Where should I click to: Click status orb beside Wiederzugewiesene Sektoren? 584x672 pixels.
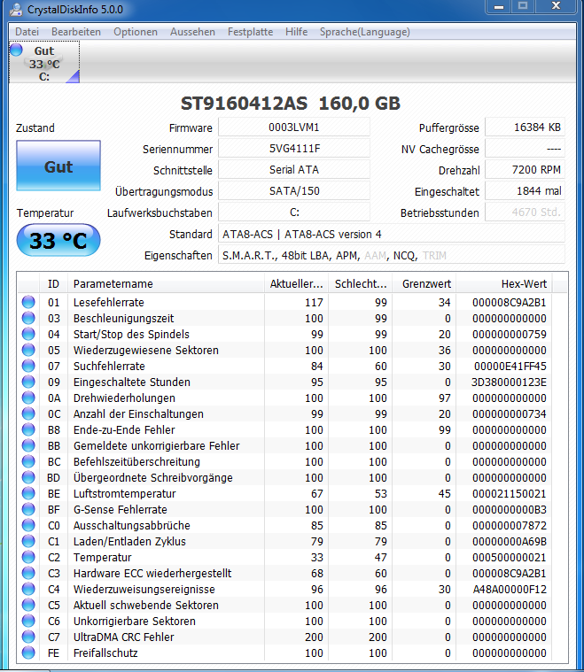tap(28, 350)
